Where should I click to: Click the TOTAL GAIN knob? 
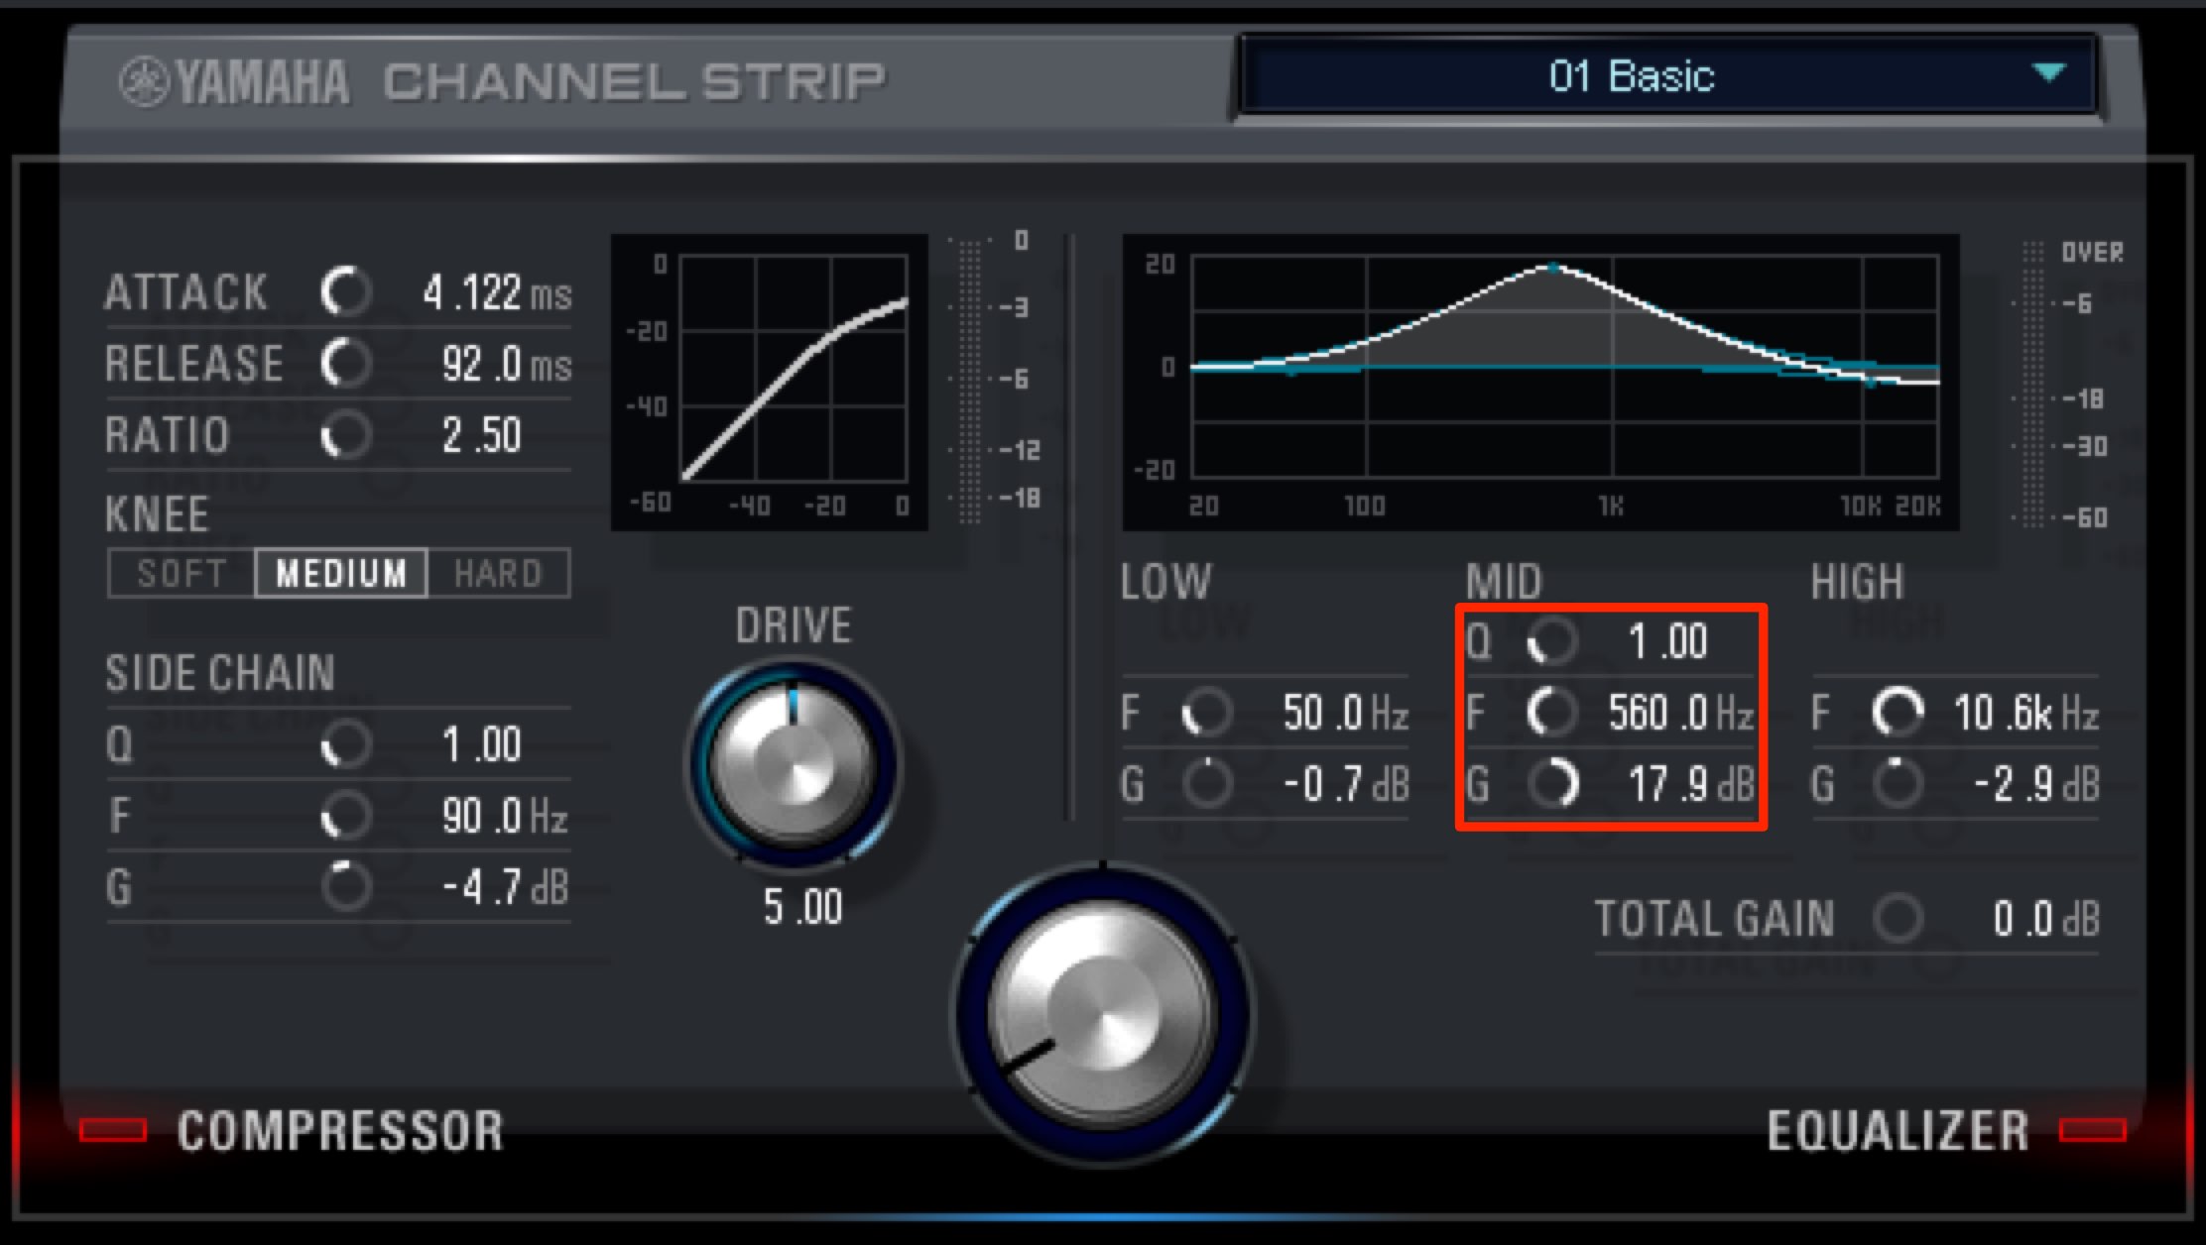click(1898, 918)
